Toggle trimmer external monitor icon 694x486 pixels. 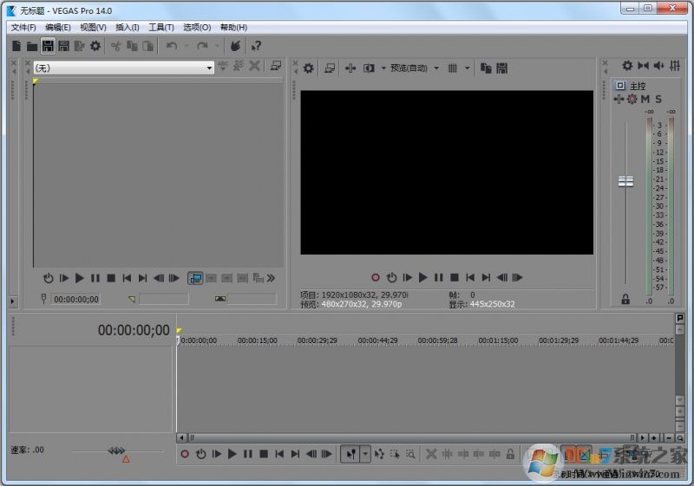[x=276, y=66]
